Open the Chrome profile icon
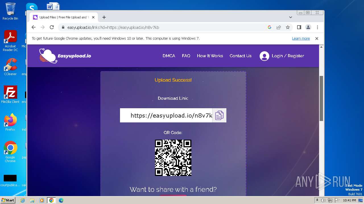The image size is (364, 204). 308,27
